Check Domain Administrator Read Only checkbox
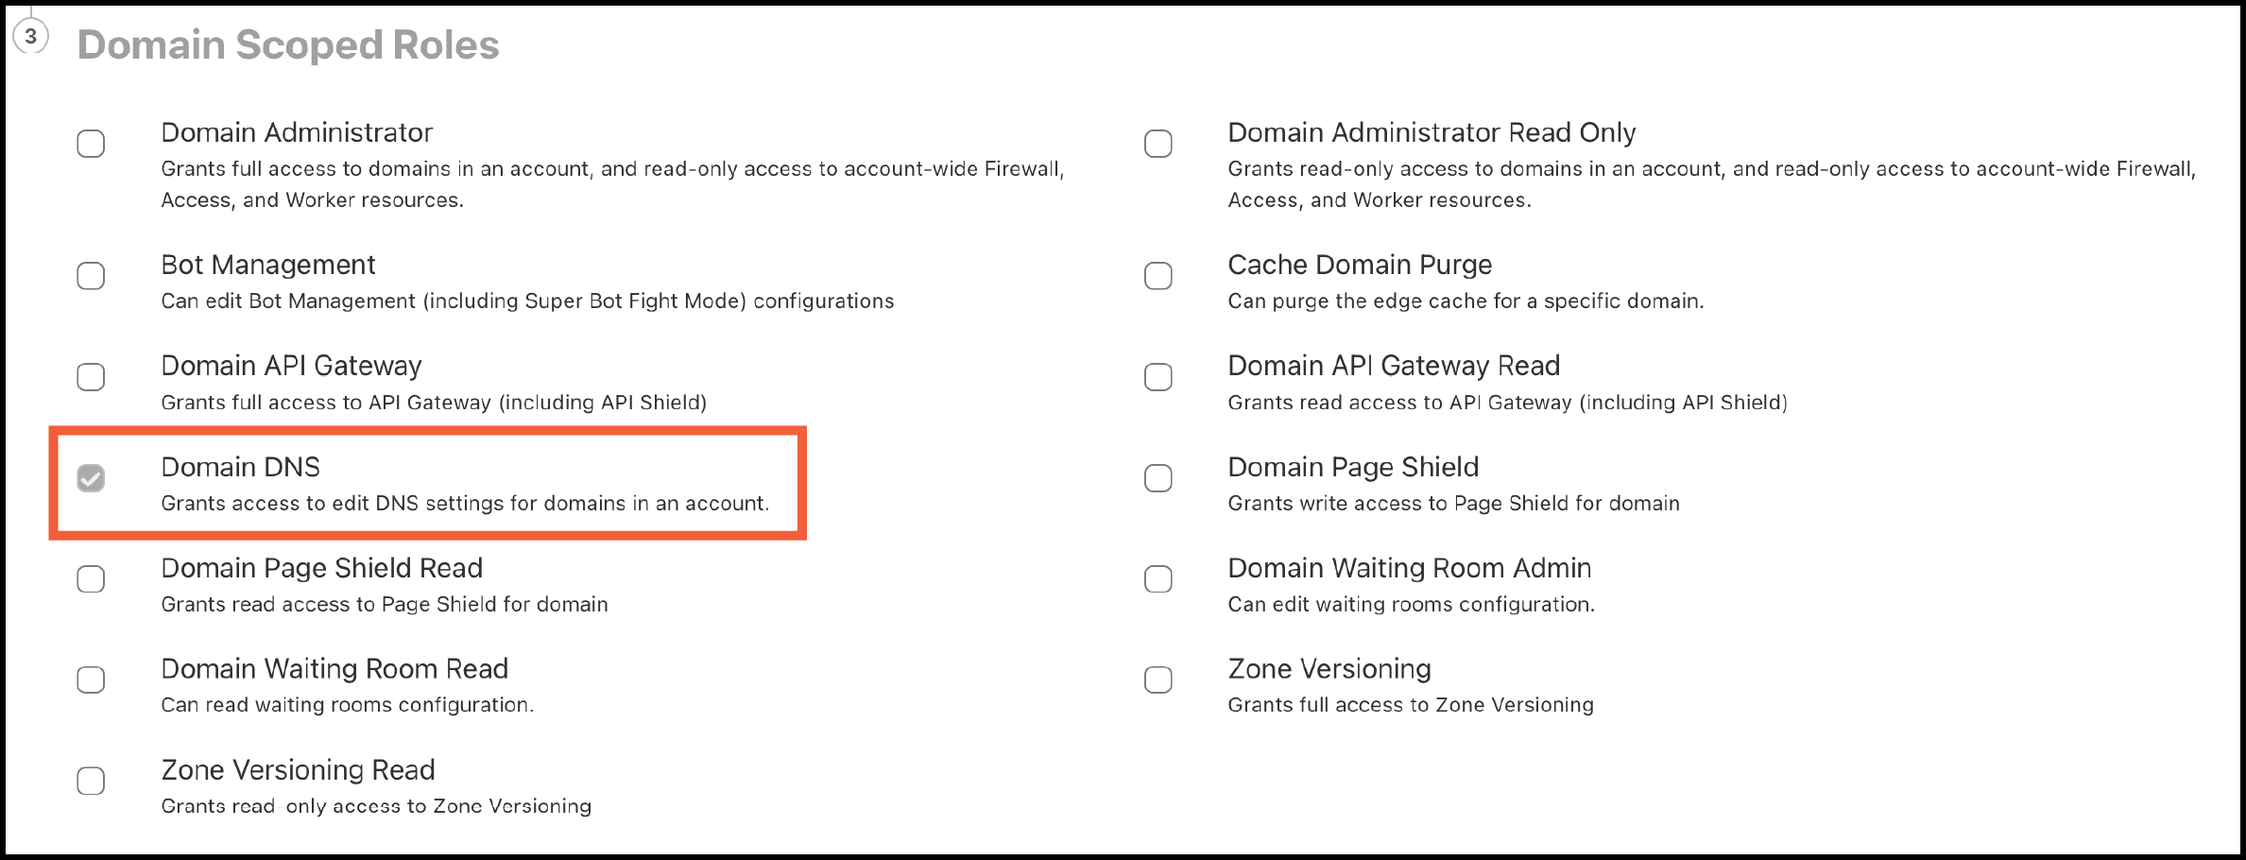Viewport: 2246px width, 860px height. tap(1157, 144)
